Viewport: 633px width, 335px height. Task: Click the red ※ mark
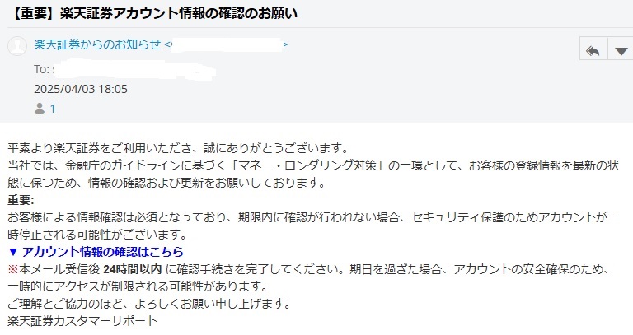pyautogui.click(x=13, y=269)
